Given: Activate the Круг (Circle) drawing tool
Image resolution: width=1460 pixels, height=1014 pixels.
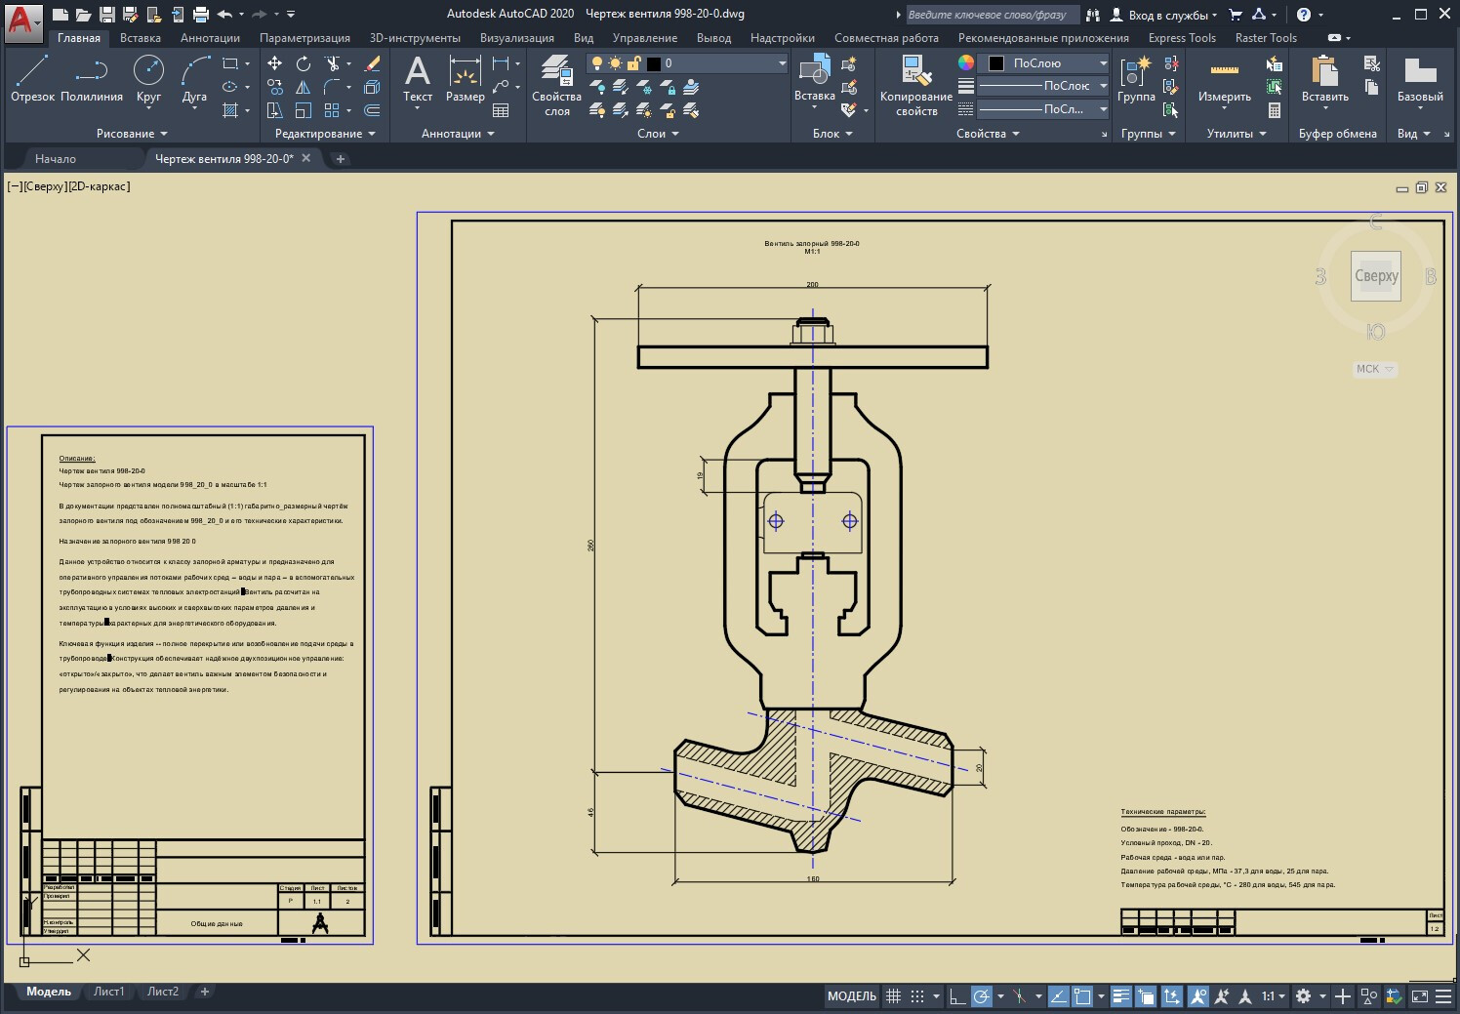Looking at the screenshot, I should point(148,78).
